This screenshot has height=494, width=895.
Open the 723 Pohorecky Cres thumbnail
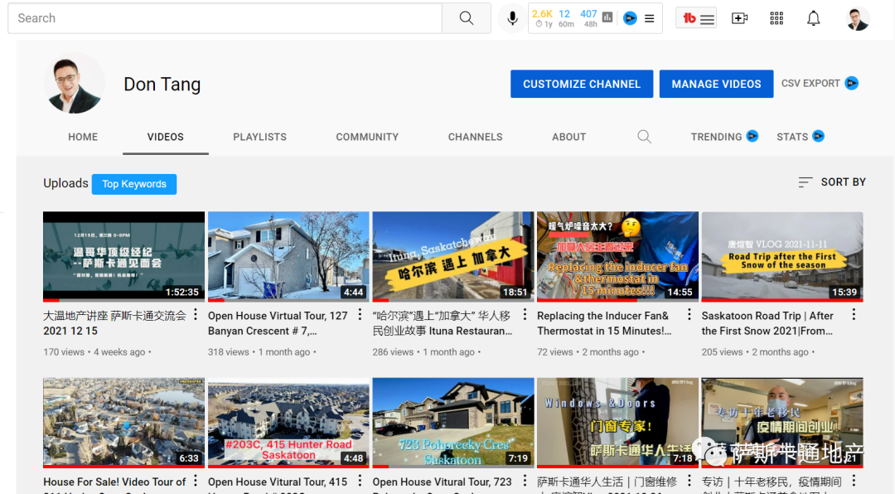(x=453, y=423)
